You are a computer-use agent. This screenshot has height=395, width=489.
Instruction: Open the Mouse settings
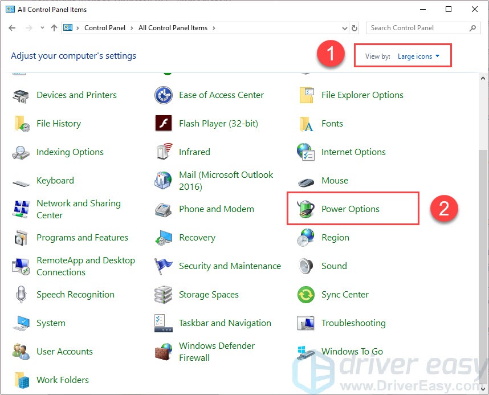point(335,181)
